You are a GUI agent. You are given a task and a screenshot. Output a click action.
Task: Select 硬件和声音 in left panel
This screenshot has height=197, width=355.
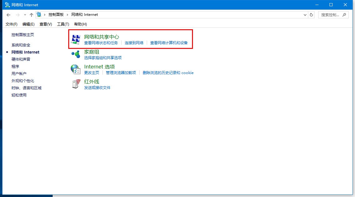tap(21, 59)
